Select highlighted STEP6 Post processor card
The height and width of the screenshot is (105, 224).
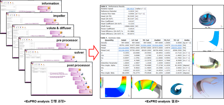(85, 92)
